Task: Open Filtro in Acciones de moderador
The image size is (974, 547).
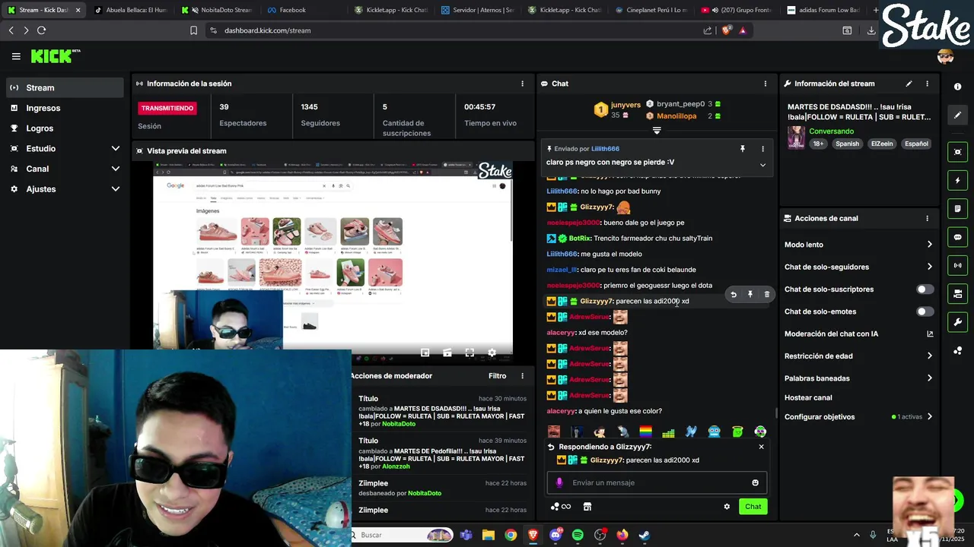Action: (x=497, y=376)
